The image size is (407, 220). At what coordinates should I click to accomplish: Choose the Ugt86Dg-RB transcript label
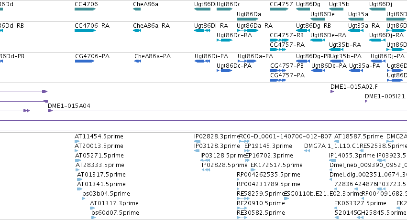313,26
